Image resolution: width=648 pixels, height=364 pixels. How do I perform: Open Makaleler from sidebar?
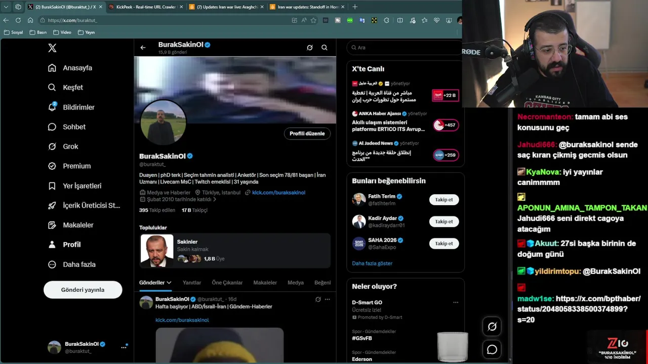[x=70, y=225]
